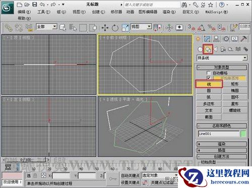Toggle the Angle Snap button
Viewport: 252px width, 188px height.
click(x=201, y=28)
